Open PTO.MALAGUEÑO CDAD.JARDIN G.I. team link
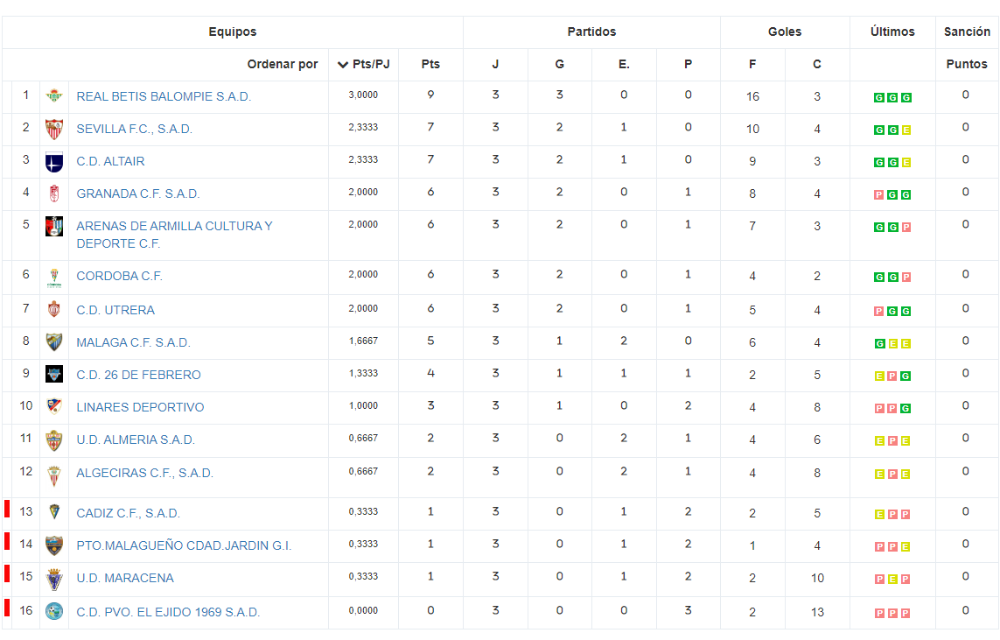This screenshot has width=1000, height=640. 184,546
